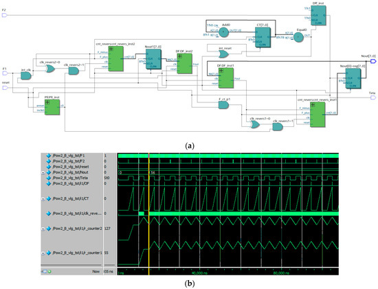Viewport: 378px width, 289px height.
Task: Select the clk_reve... signal row diamond icon
Action: coord(49,213)
